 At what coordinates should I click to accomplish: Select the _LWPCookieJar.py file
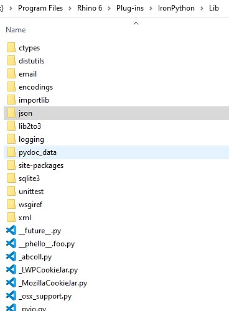[x=116, y=269]
